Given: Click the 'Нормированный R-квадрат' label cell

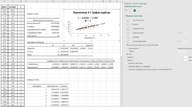Looking at the screenshot, I should click(x=37, y=30).
